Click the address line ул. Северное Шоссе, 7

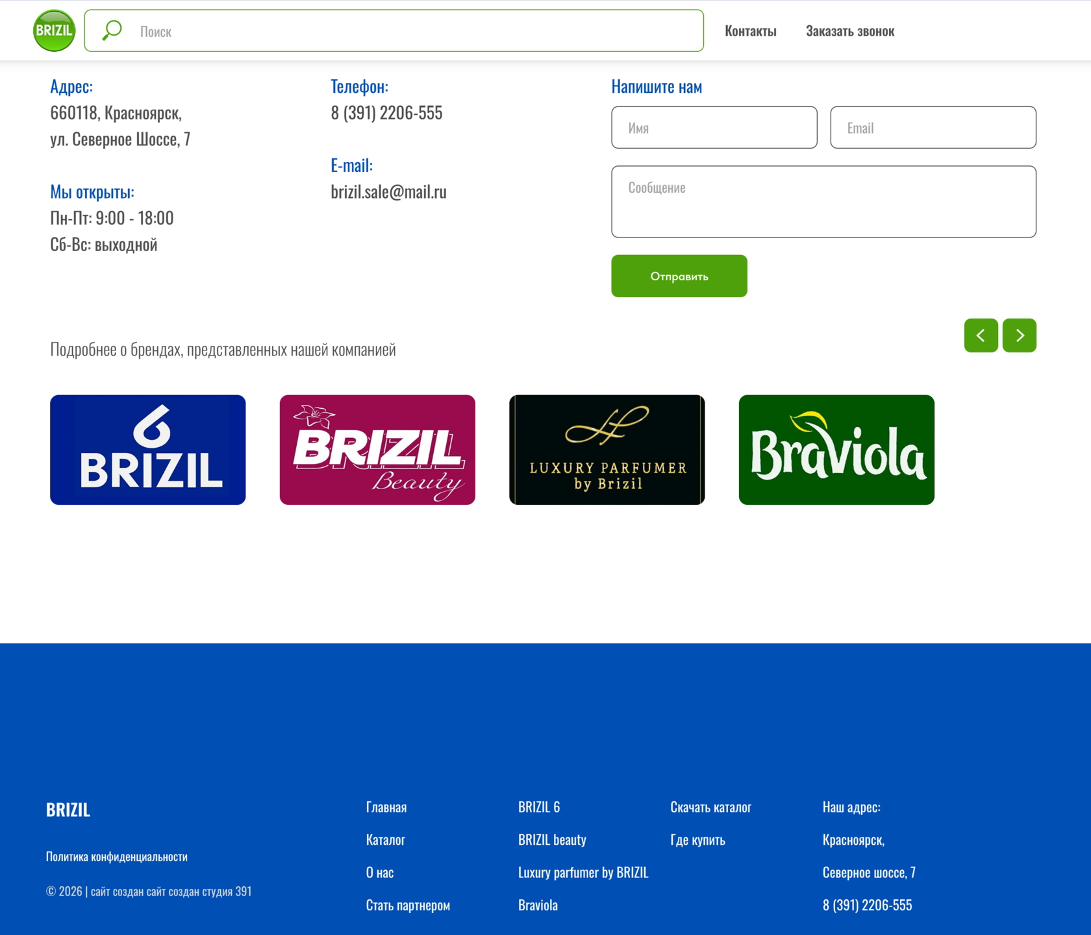[x=120, y=139]
